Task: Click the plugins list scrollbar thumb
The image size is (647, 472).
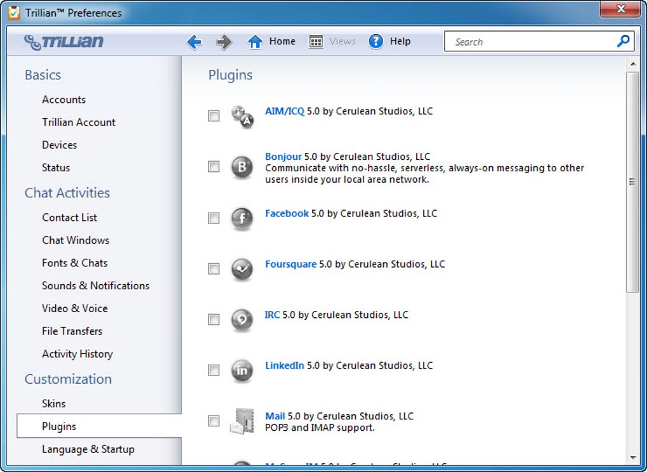Action: [632, 182]
